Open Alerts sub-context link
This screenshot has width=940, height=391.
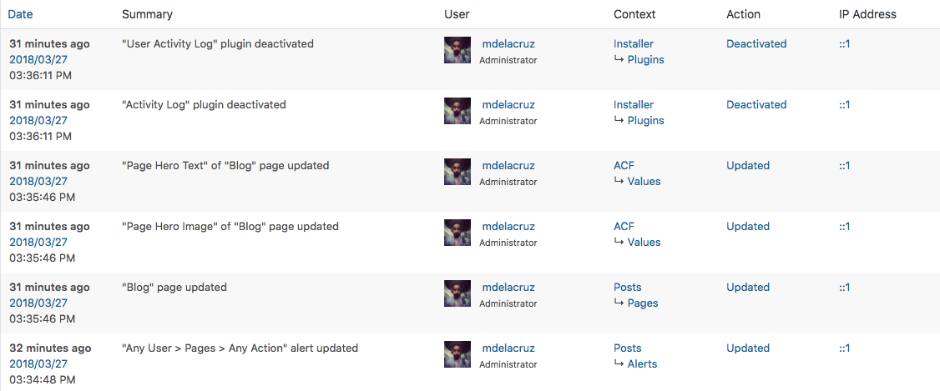(x=642, y=364)
